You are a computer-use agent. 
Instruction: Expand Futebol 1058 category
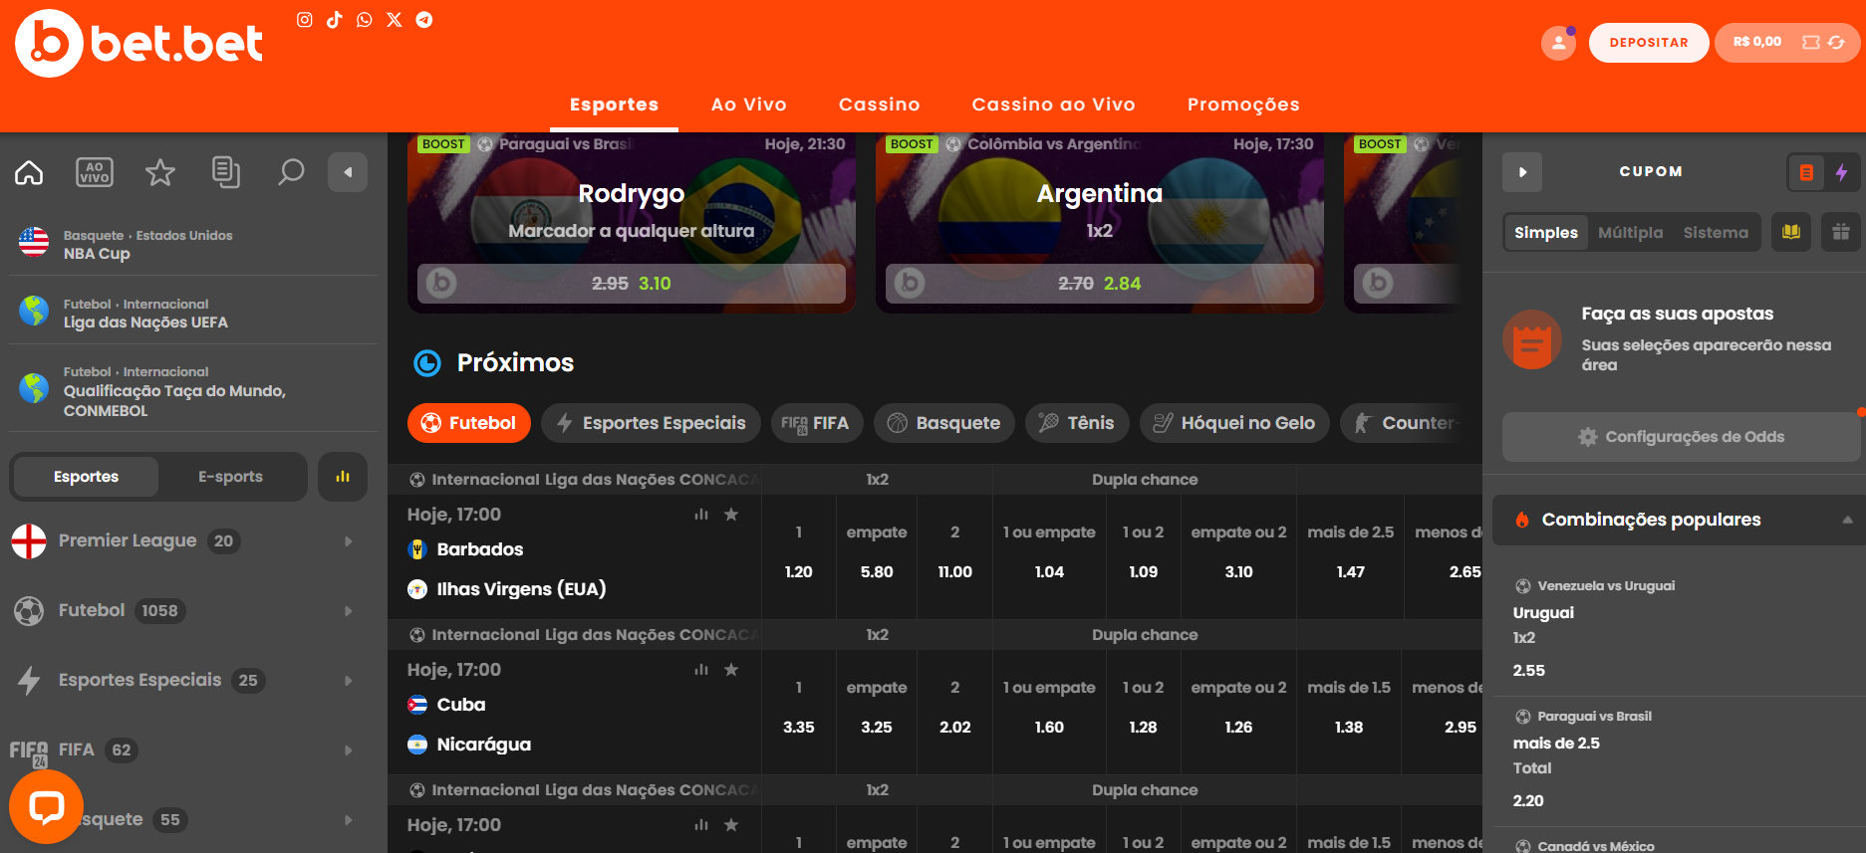[349, 611]
